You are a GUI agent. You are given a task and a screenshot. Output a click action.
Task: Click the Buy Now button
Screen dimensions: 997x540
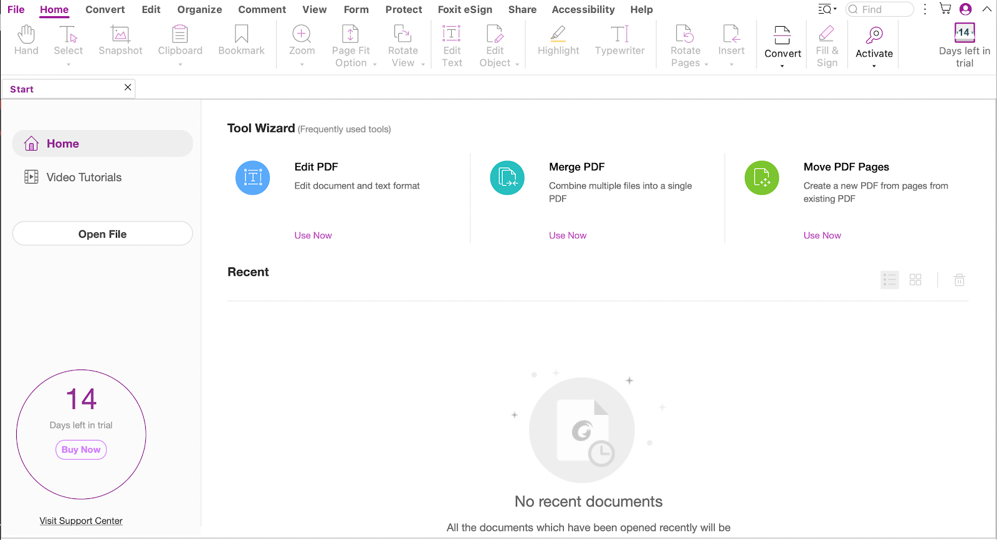point(81,450)
